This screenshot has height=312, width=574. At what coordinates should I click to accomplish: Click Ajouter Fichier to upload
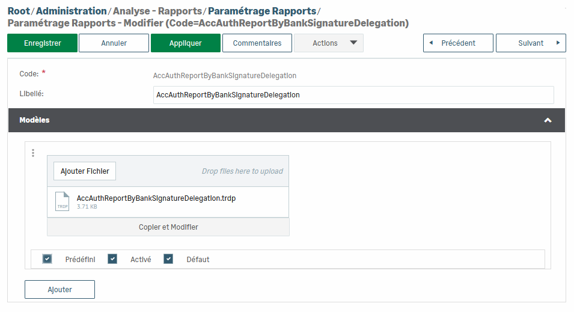click(x=85, y=171)
